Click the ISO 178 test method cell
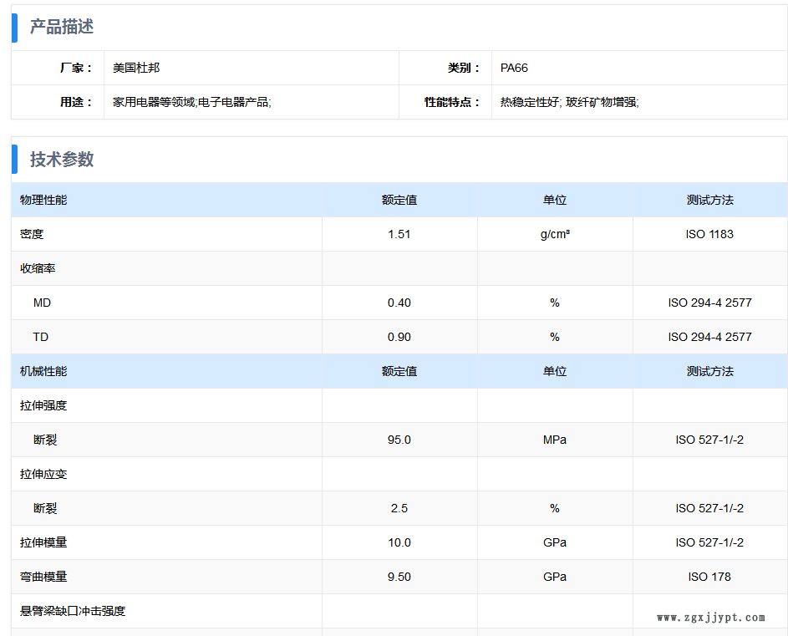 pos(709,577)
